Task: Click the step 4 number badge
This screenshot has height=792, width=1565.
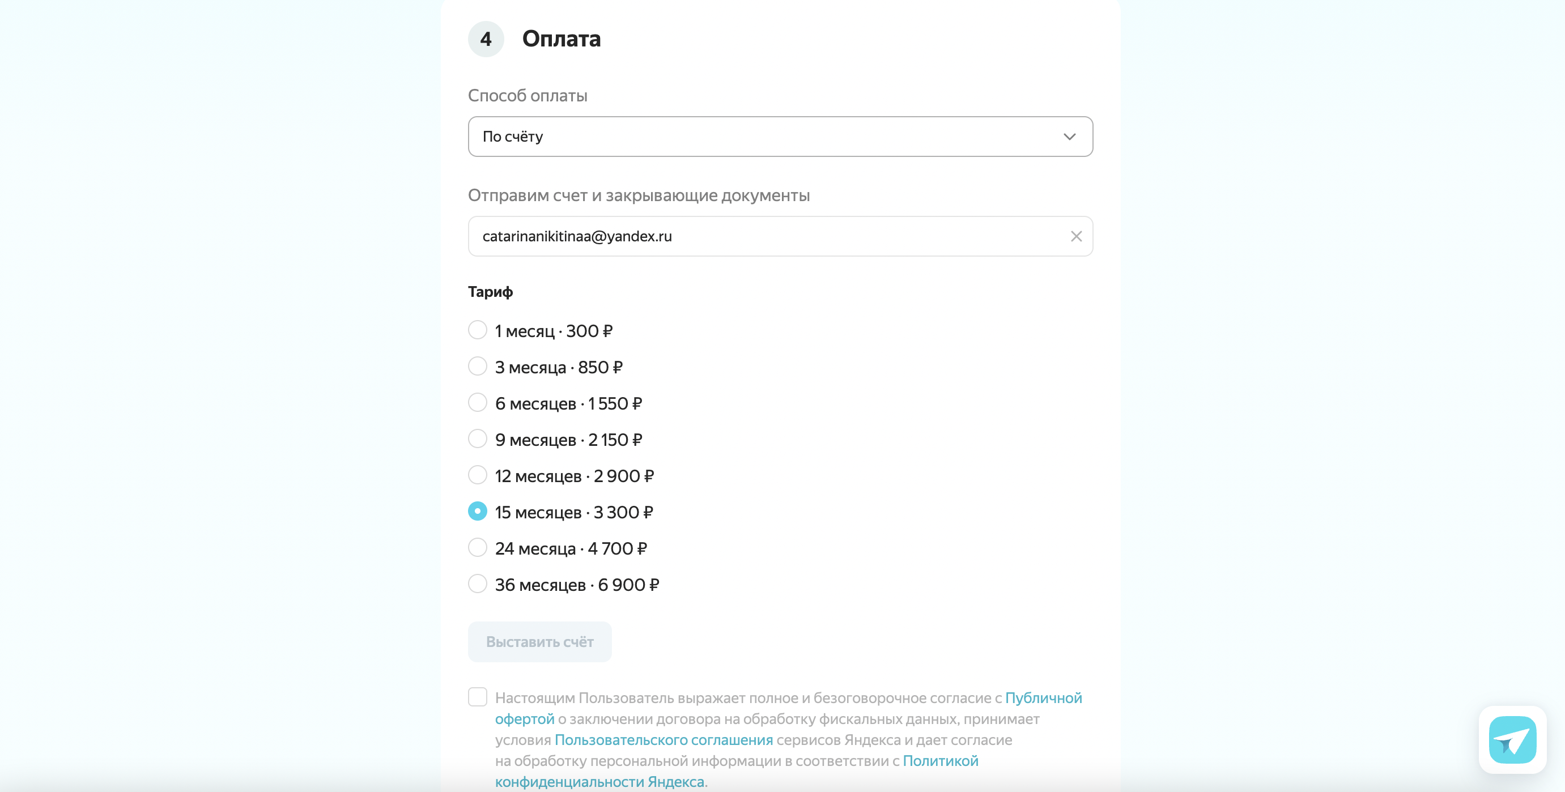Action: point(486,40)
